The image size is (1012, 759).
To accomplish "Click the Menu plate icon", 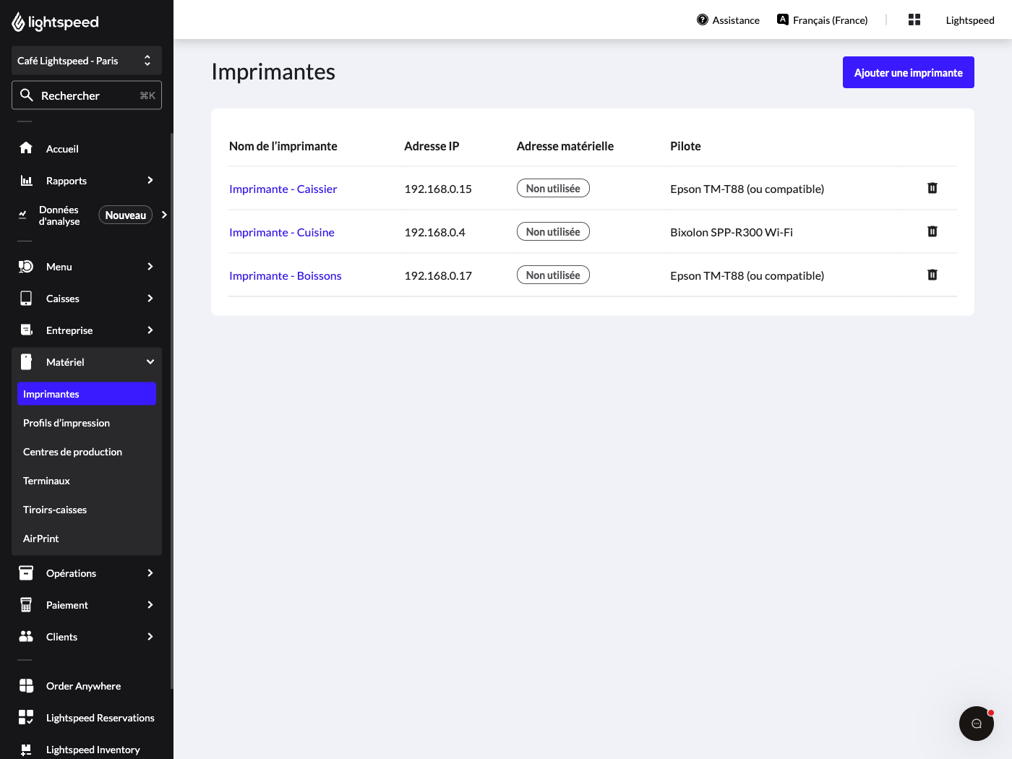I will tap(26, 267).
